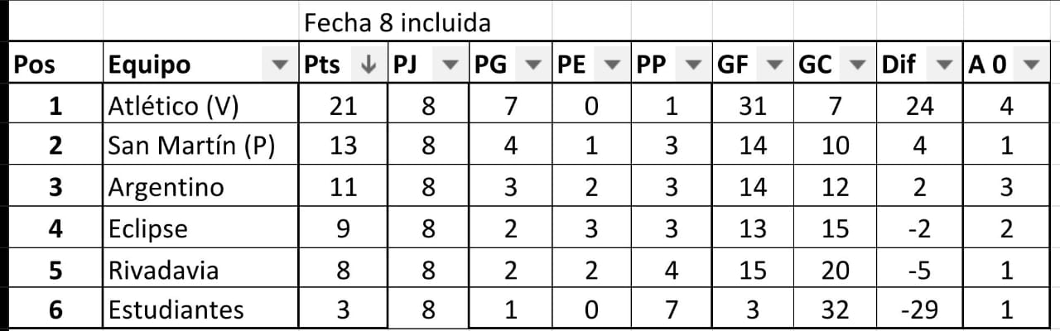Select the Estudiantes team cell
The width and height of the screenshot is (1060, 331).
tap(201, 309)
